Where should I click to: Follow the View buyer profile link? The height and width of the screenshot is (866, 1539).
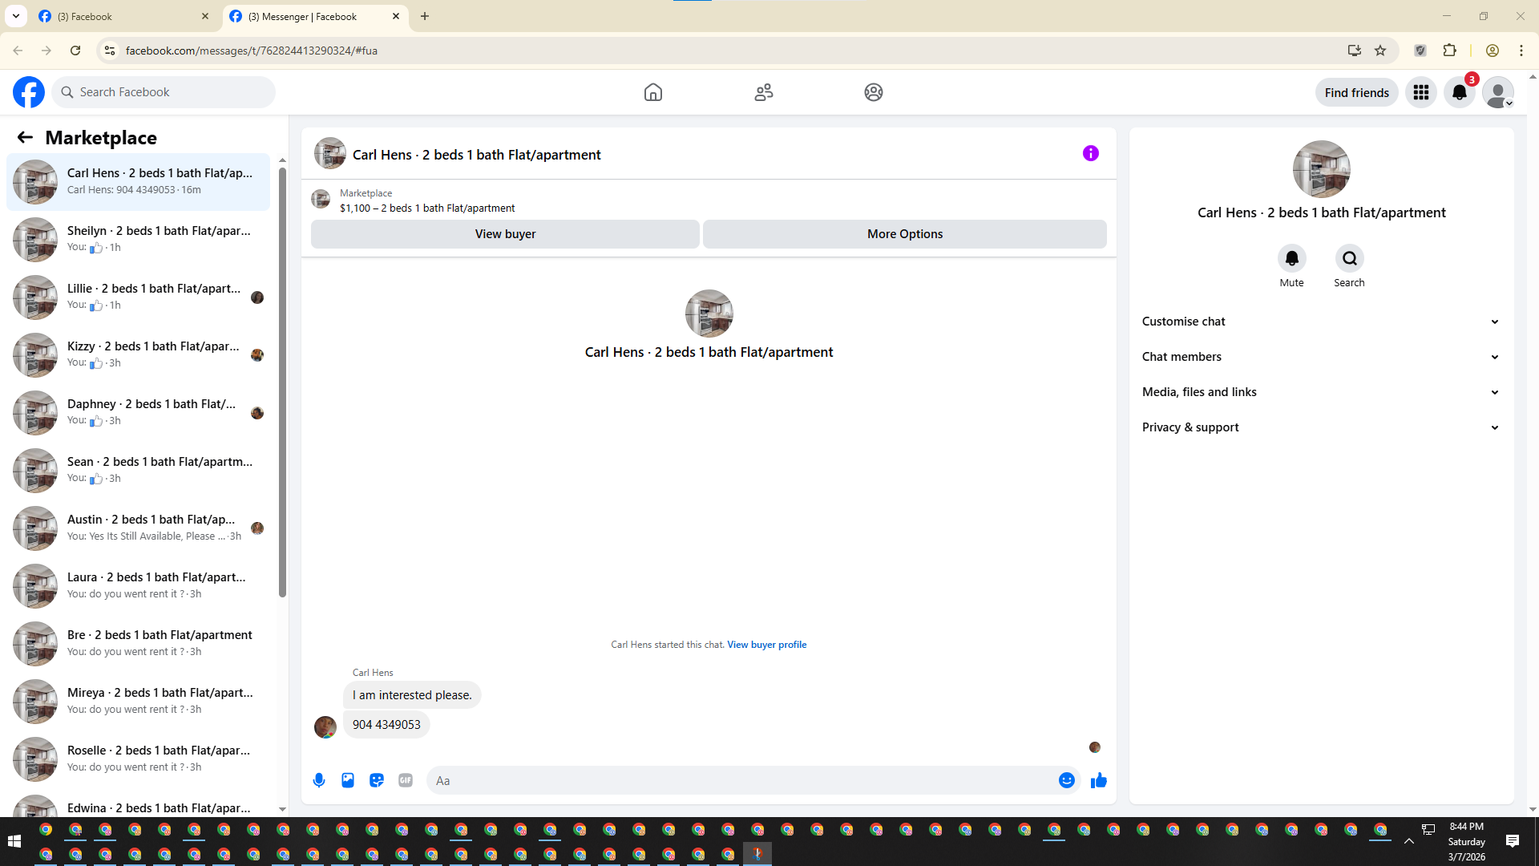pos(767,645)
